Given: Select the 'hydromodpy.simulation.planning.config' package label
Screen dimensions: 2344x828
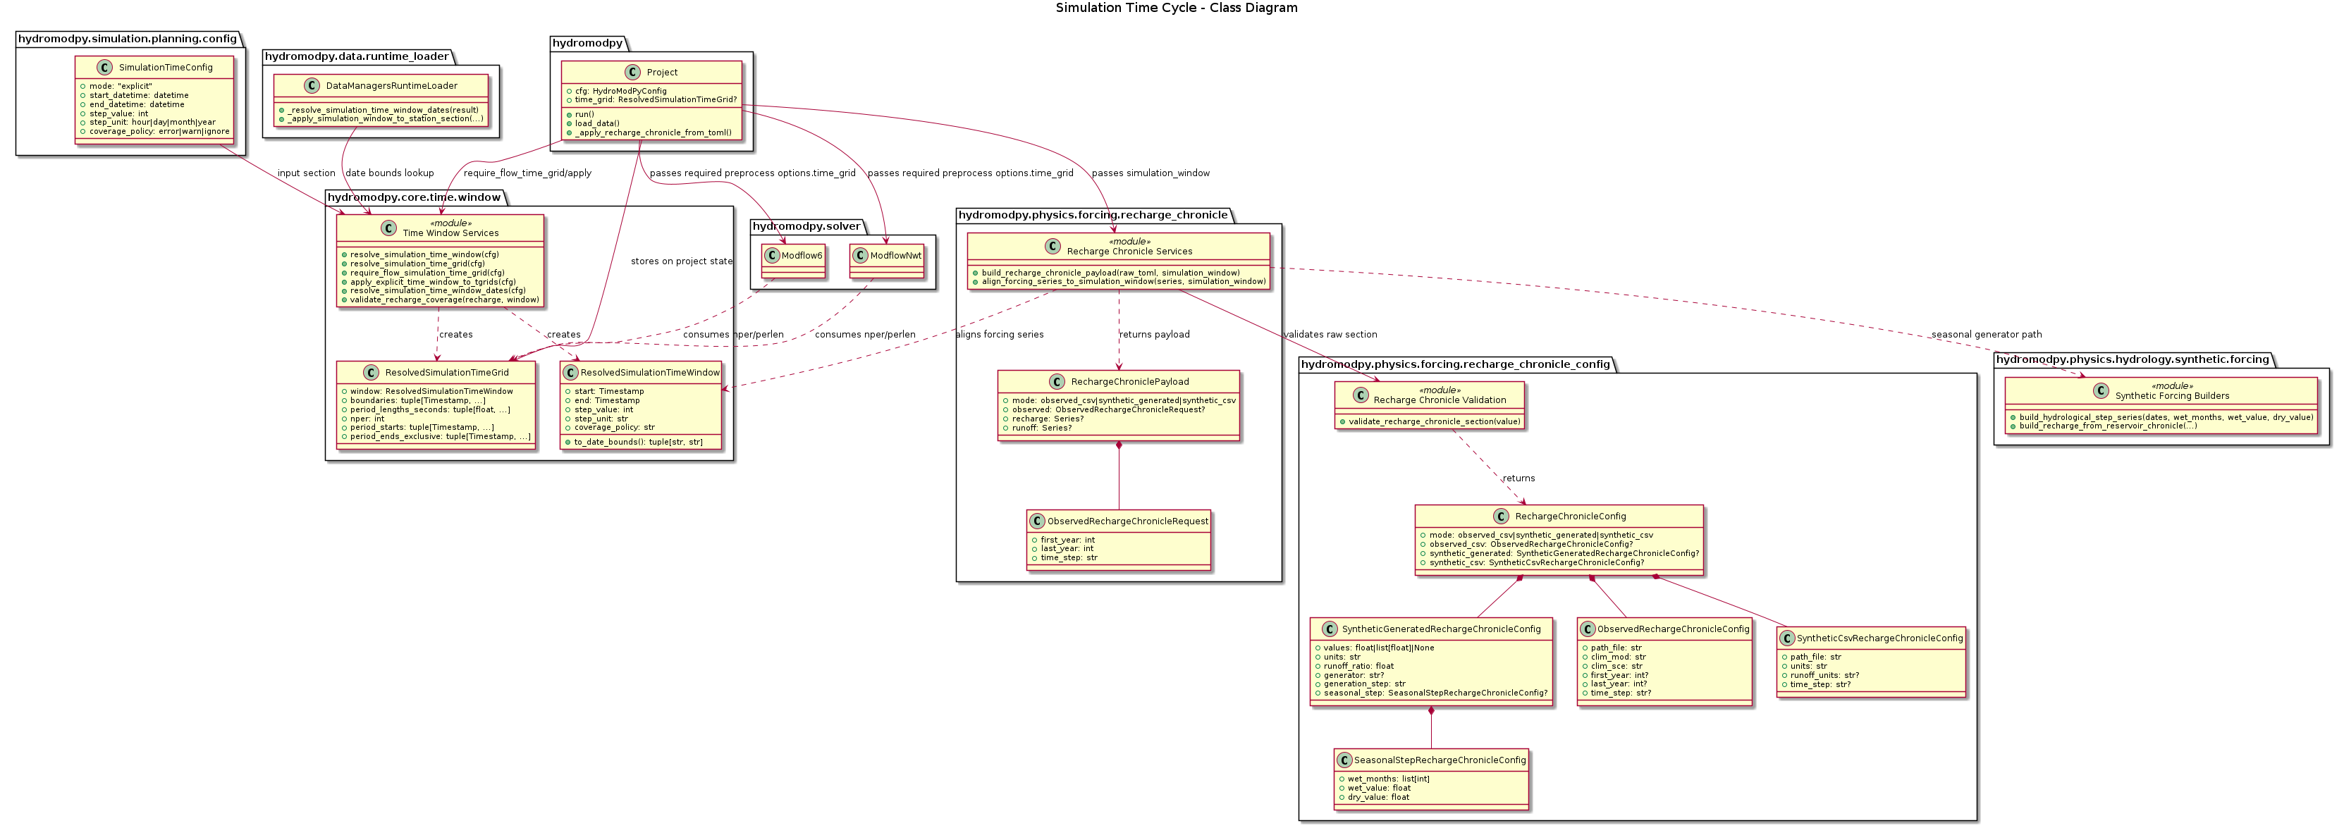Looking at the screenshot, I should tap(128, 38).
